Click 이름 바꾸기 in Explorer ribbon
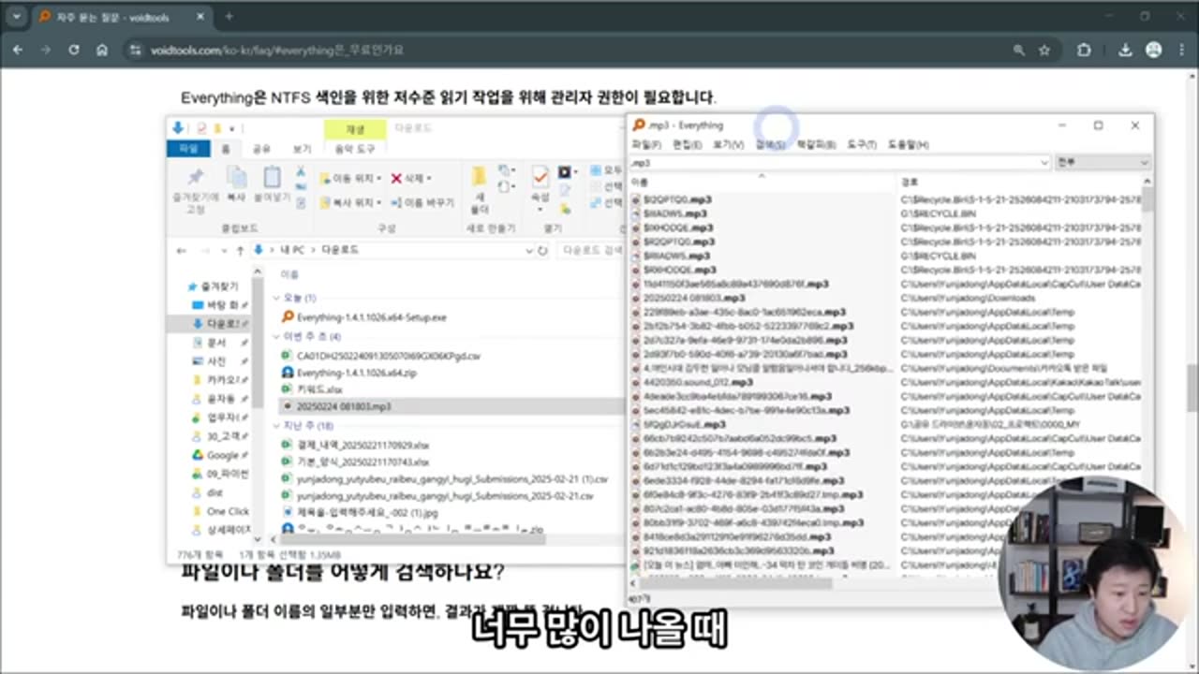This screenshot has width=1199, height=674. (x=422, y=202)
